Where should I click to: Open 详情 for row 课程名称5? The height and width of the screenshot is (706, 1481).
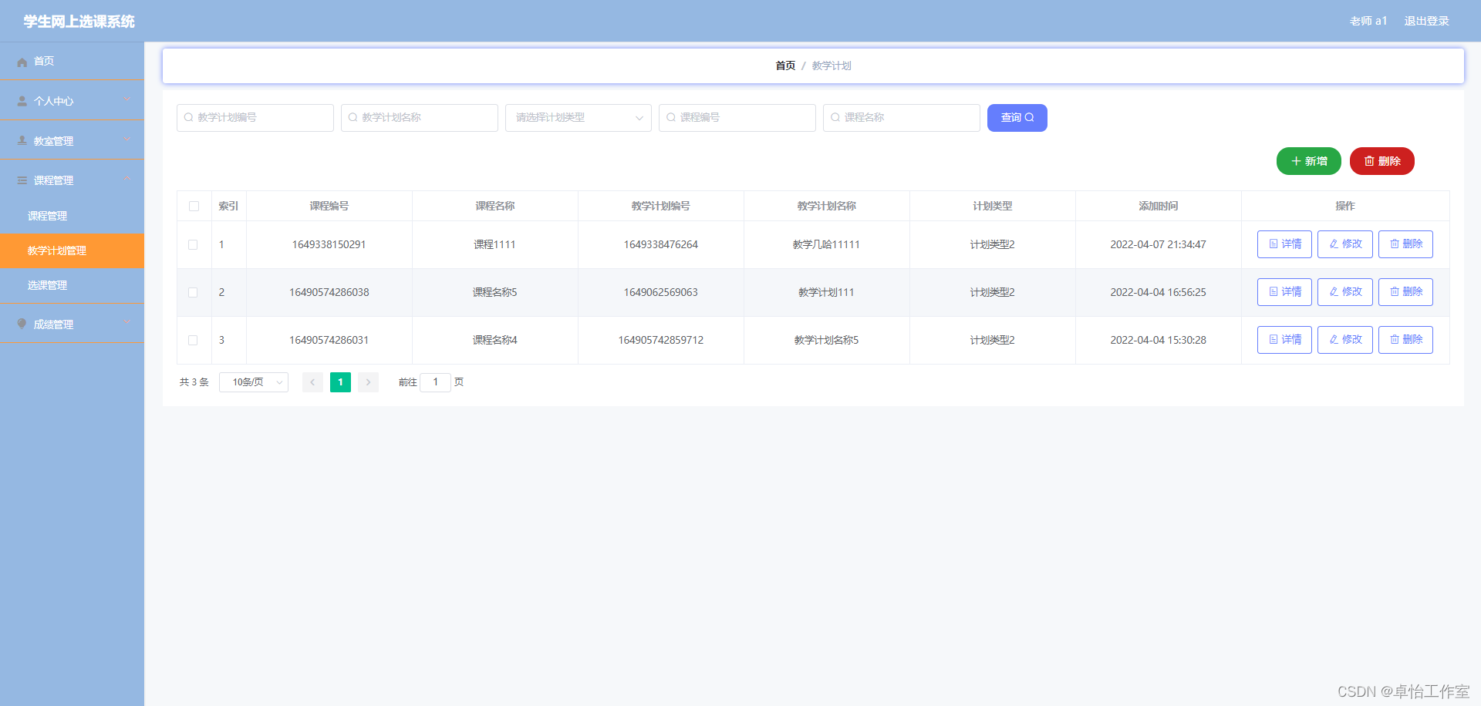point(1284,292)
